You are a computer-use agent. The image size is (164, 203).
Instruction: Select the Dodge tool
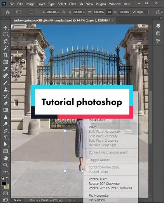(x=5, y=124)
